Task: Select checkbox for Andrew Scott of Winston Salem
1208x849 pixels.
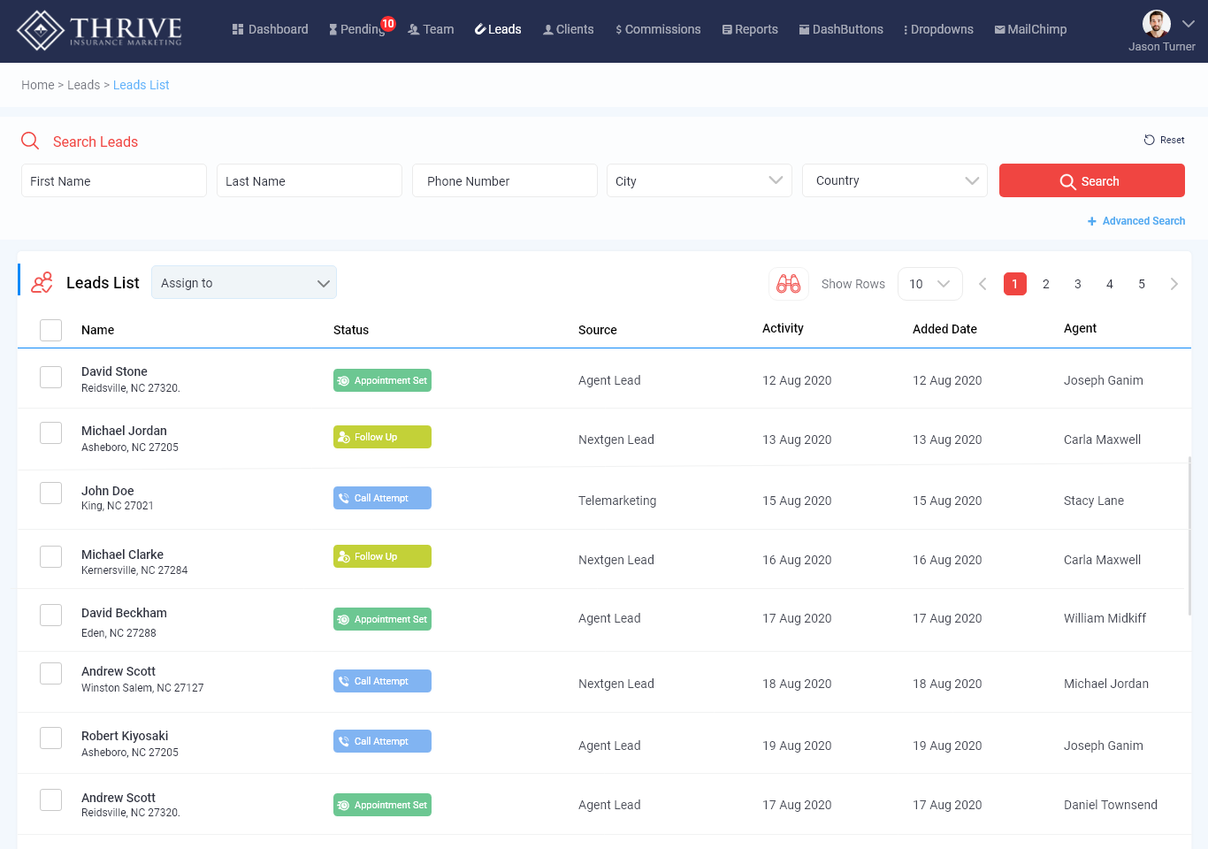Action: tap(51, 673)
